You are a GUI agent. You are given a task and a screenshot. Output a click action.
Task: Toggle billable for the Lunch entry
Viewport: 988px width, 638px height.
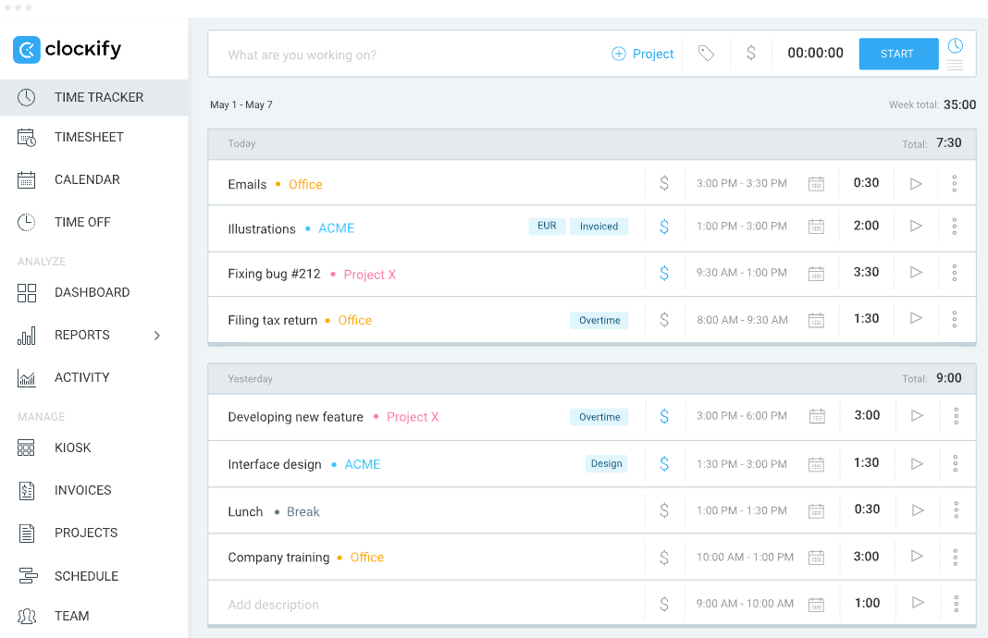pyautogui.click(x=664, y=510)
